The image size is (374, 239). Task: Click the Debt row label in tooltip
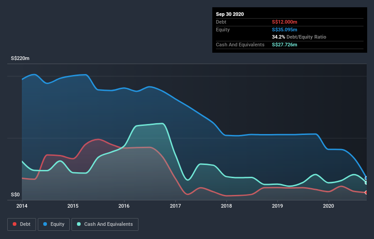[221, 22]
